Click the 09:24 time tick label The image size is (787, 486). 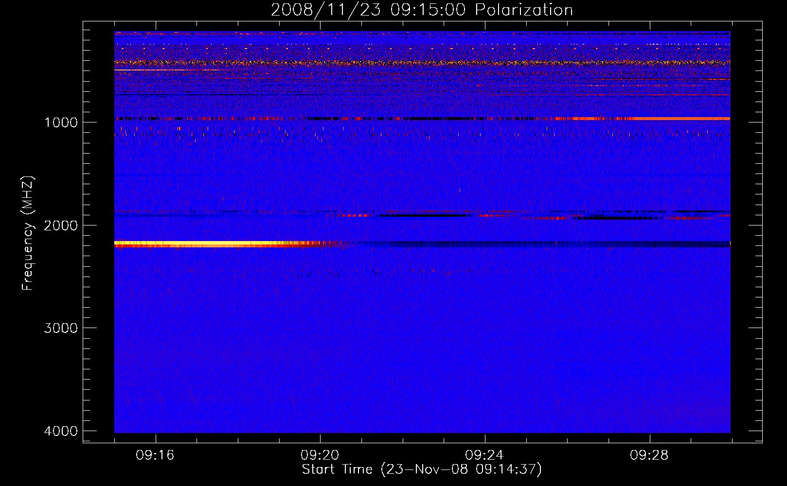pyautogui.click(x=484, y=455)
